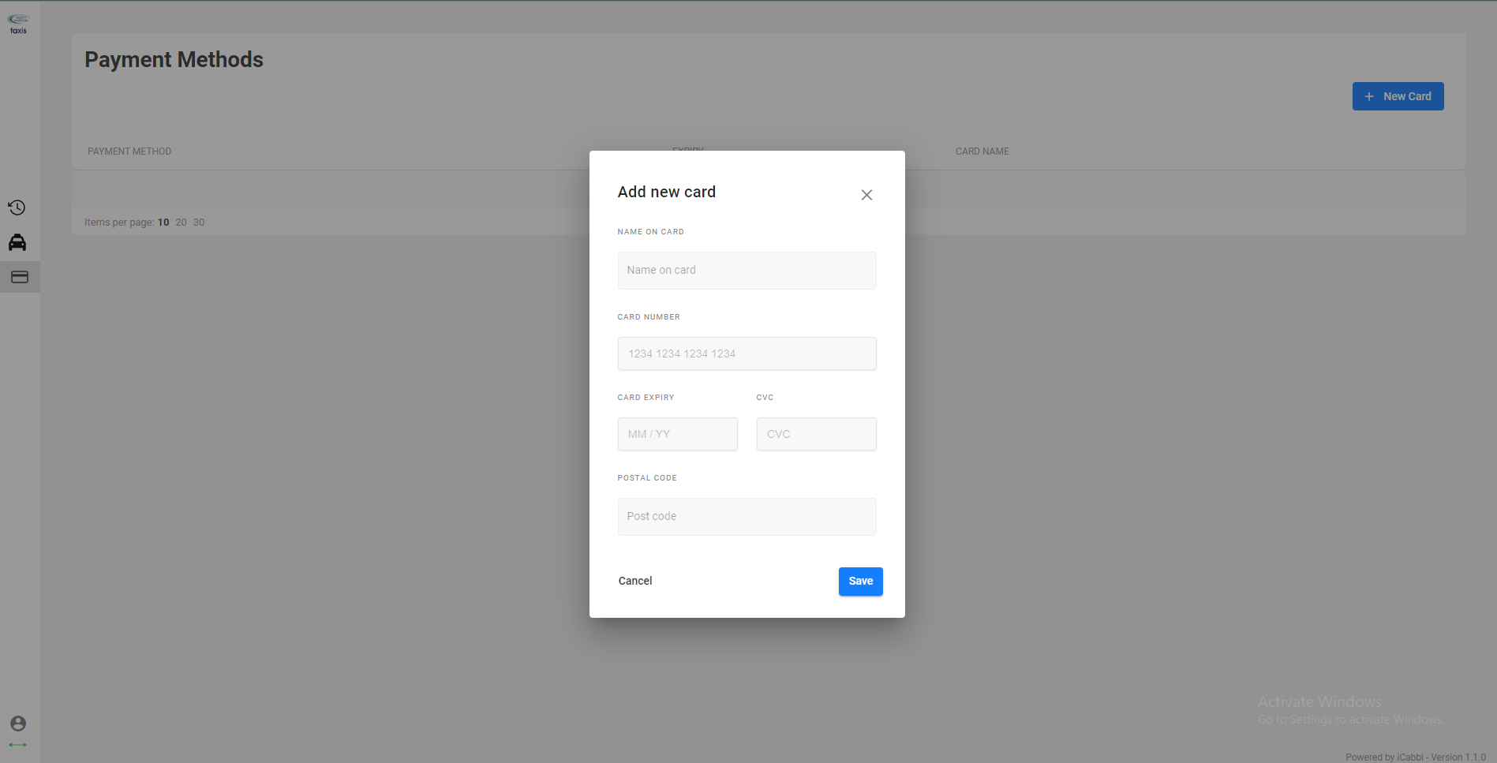
Task: Select the MM / YY expiry field
Action: (x=677, y=434)
